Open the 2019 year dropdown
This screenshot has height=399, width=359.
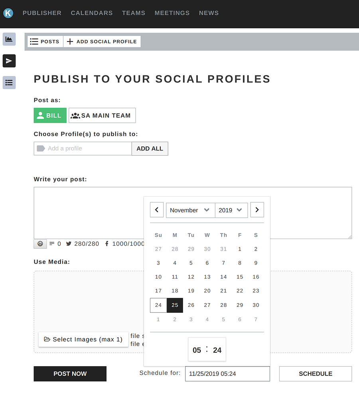point(231,210)
